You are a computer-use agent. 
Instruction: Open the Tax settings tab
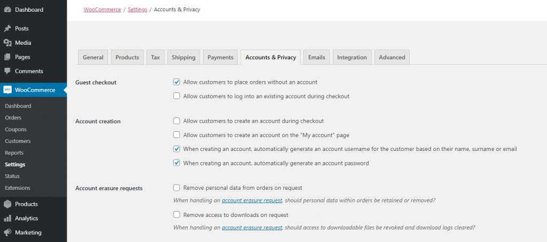click(x=155, y=58)
